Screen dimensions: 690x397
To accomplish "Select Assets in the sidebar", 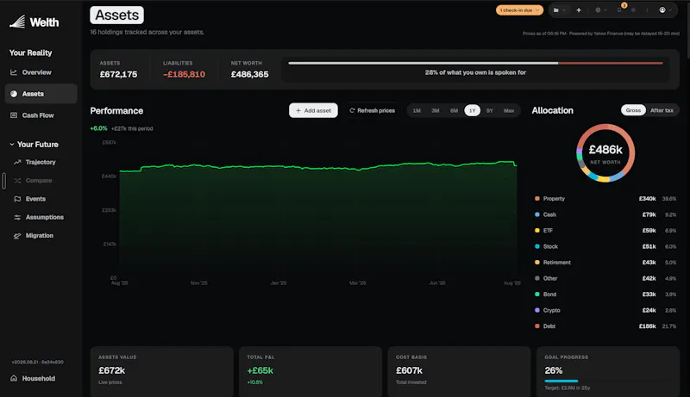I will point(41,94).
